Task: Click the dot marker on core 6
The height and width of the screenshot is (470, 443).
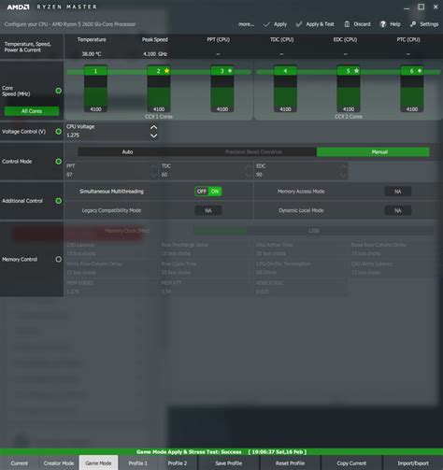Action: pos(420,71)
